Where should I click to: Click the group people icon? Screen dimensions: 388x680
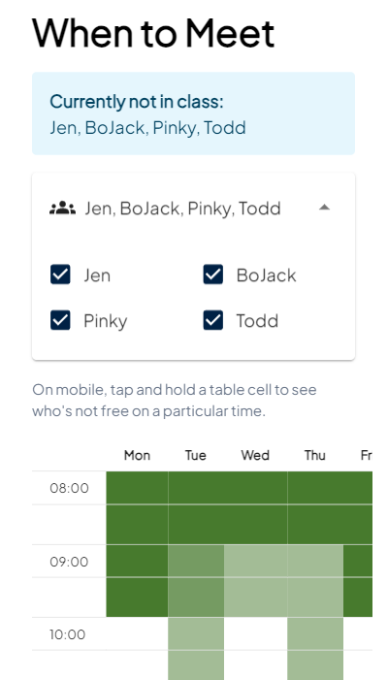(x=62, y=209)
